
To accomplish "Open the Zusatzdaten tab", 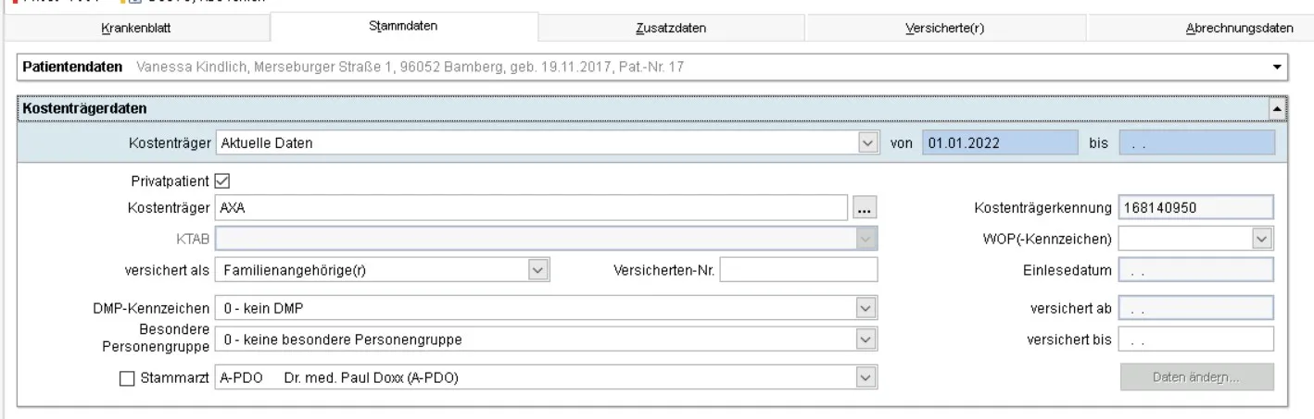I will tap(671, 28).
